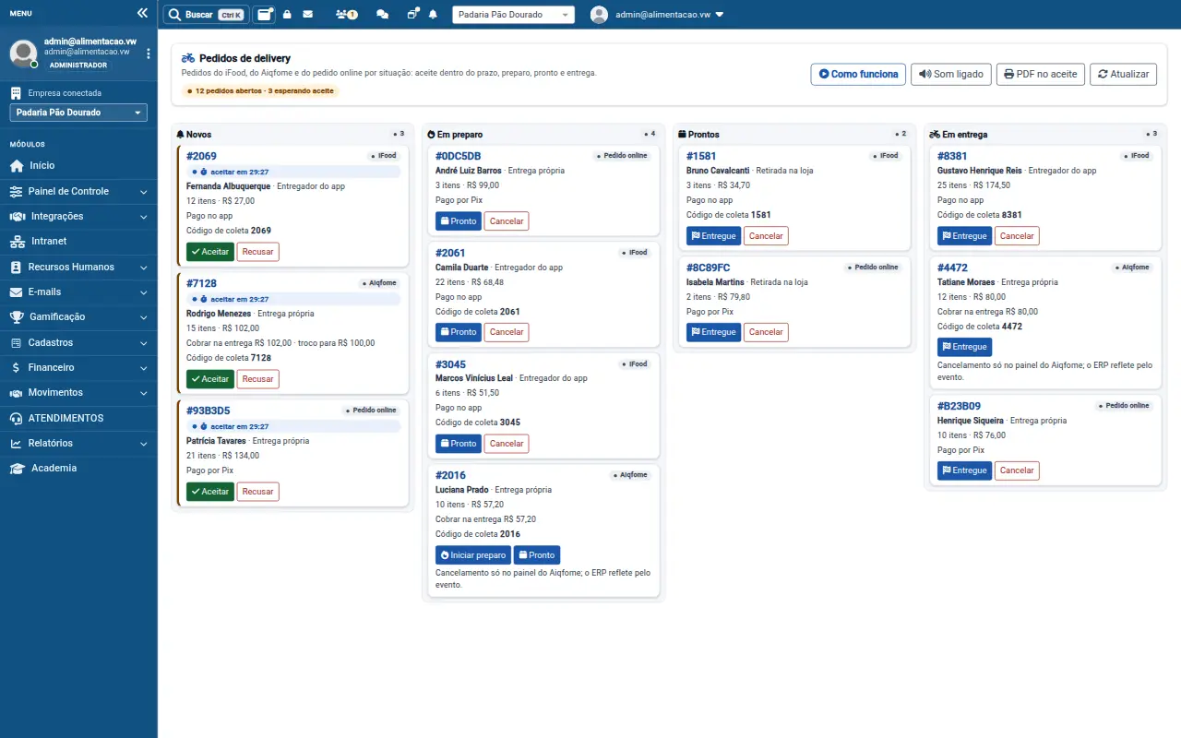Click the window card icon beside Buscar

tap(265, 15)
